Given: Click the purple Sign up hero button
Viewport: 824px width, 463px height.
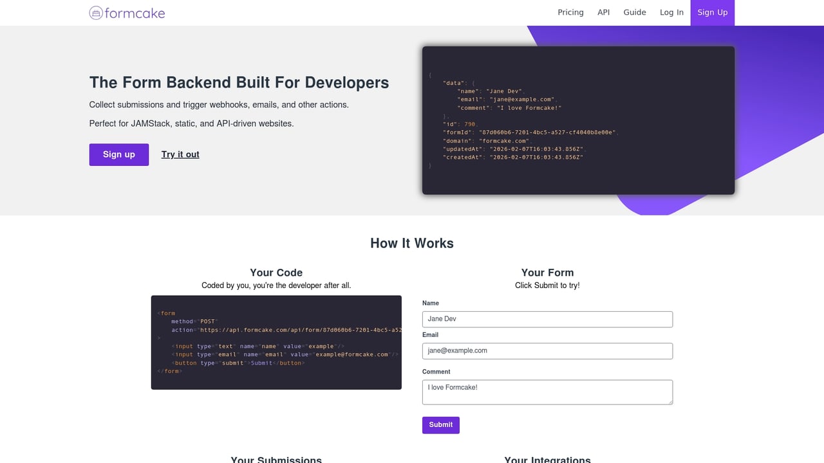Looking at the screenshot, I should click(x=118, y=154).
